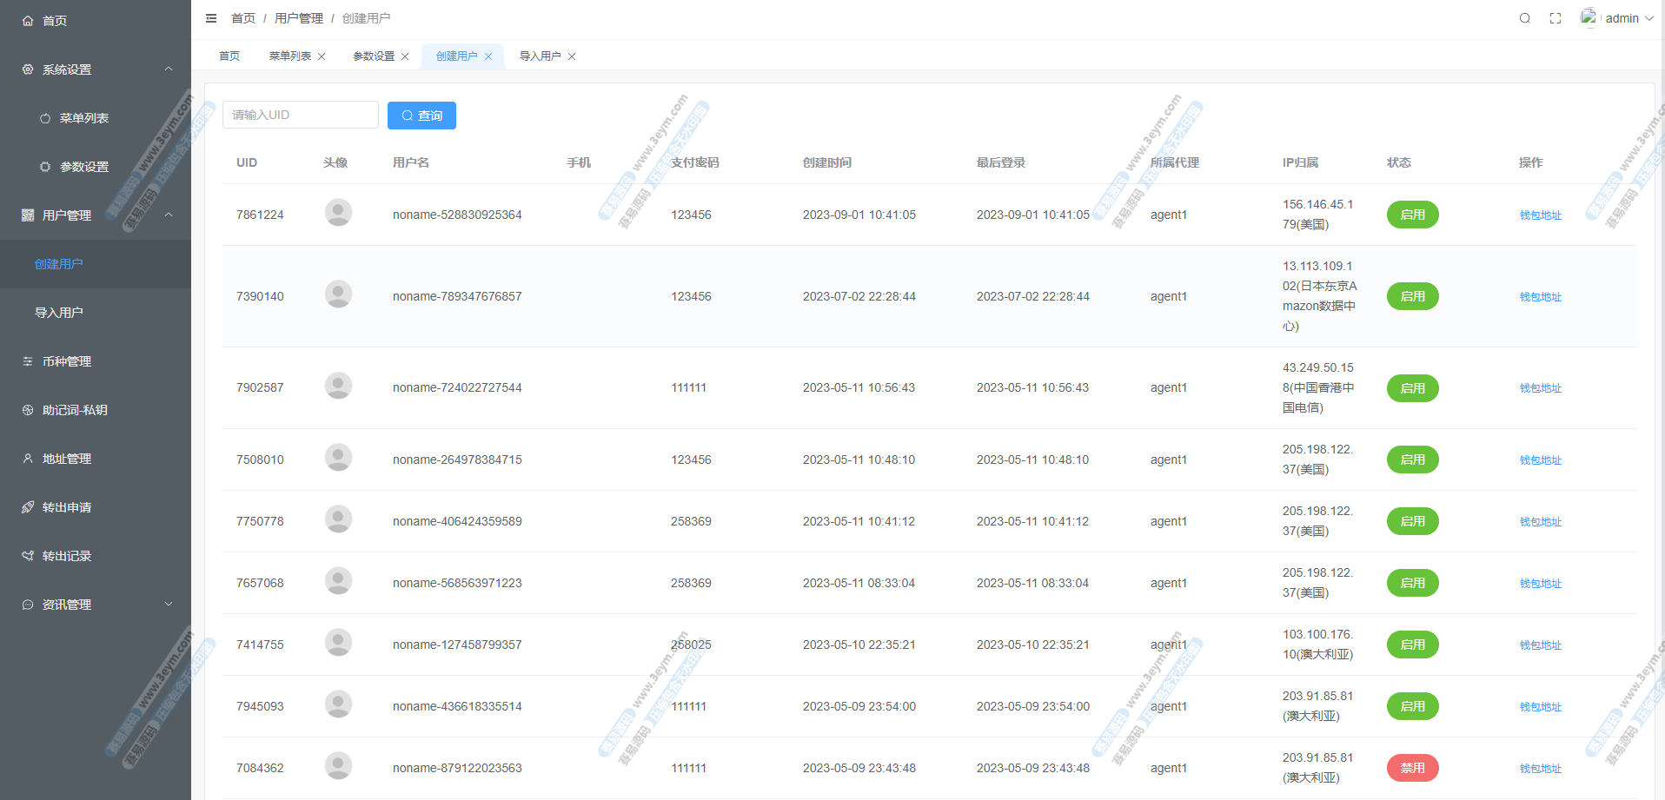Image resolution: width=1665 pixels, height=800 pixels.
Task: Switch to the 首页 tab
Action: (x=229, y=56)
